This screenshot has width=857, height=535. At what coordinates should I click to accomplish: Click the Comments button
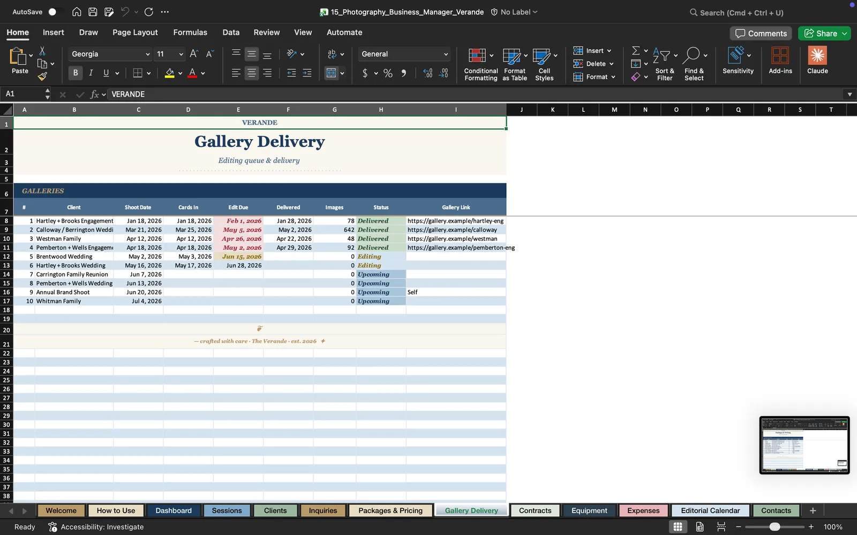click(x=761, y=33)
